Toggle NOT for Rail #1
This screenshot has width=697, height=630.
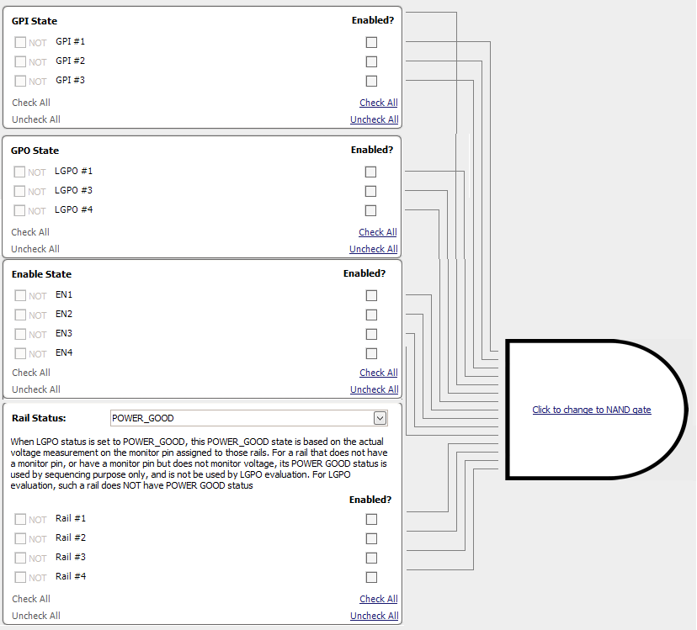(19, 519)
